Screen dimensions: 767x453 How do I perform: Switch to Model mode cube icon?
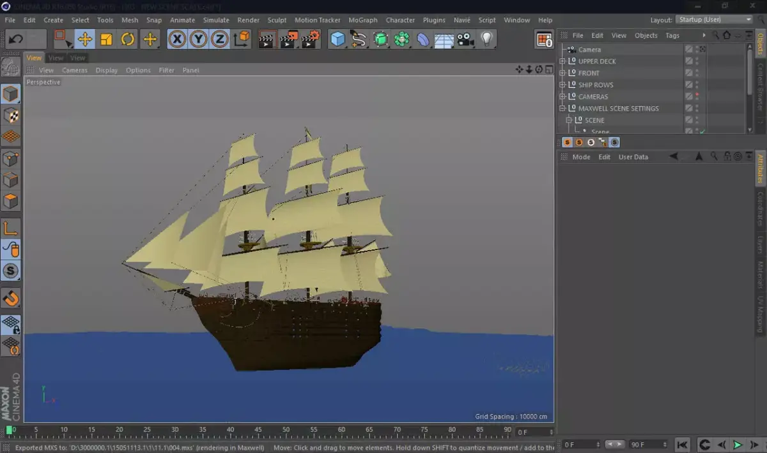[10, 94]
